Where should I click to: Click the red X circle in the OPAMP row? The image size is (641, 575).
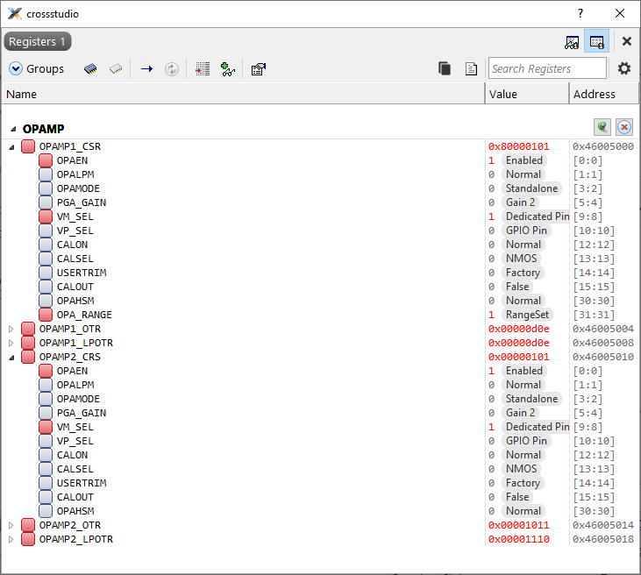click(624, 127)
